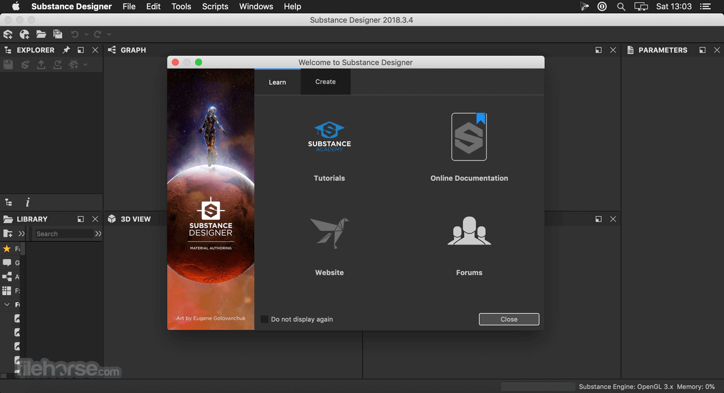Collapse the expanded Library category chevron
This screenshot has height=393, width=724.
pos(7,305)
